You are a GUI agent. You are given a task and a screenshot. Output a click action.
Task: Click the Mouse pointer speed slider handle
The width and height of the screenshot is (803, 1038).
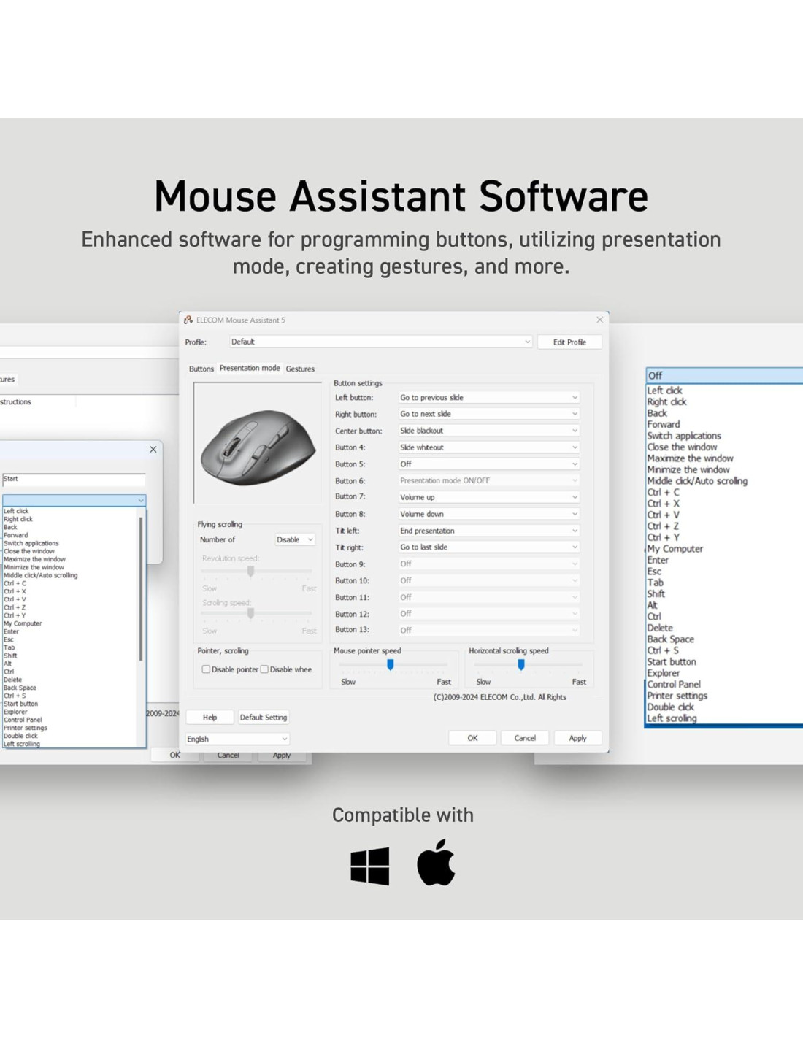tap(391, 664)
